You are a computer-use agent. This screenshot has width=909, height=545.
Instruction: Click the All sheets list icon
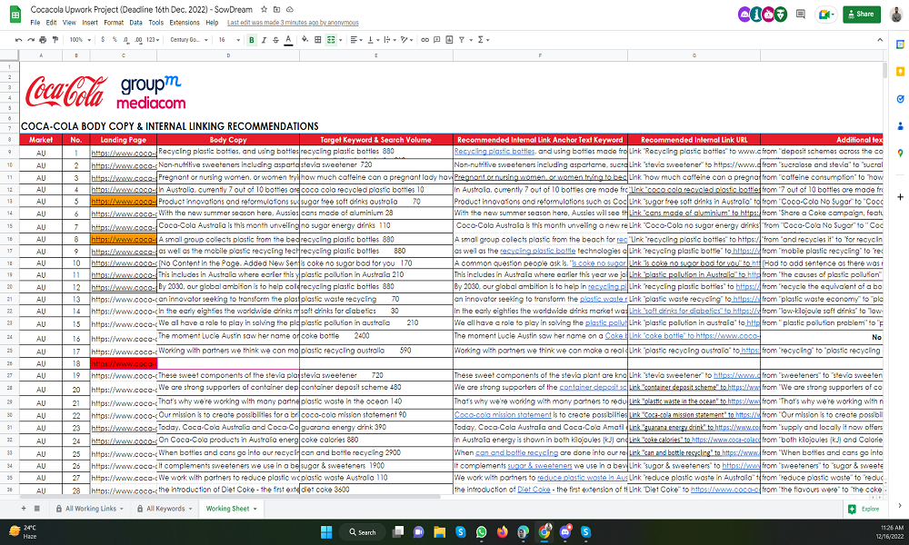pyautogui.click(x=37, y=509)
